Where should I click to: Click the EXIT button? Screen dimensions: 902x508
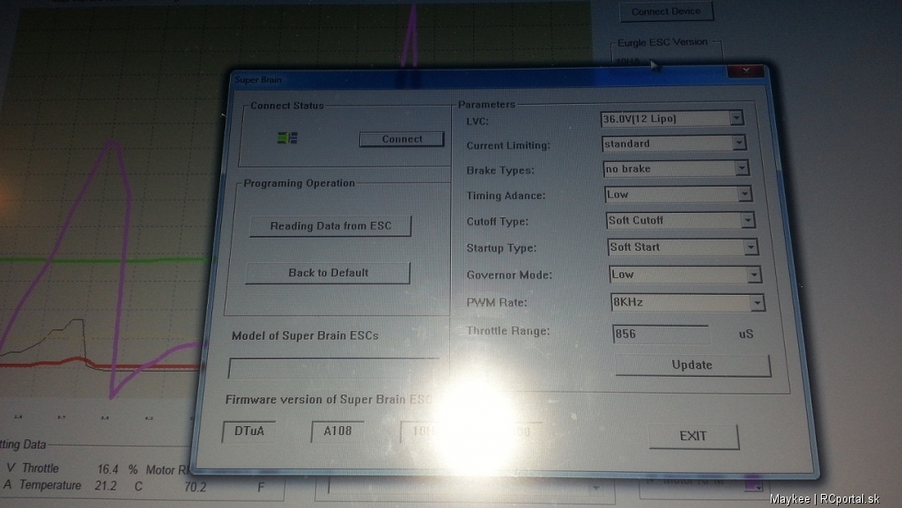pos(693,436)
